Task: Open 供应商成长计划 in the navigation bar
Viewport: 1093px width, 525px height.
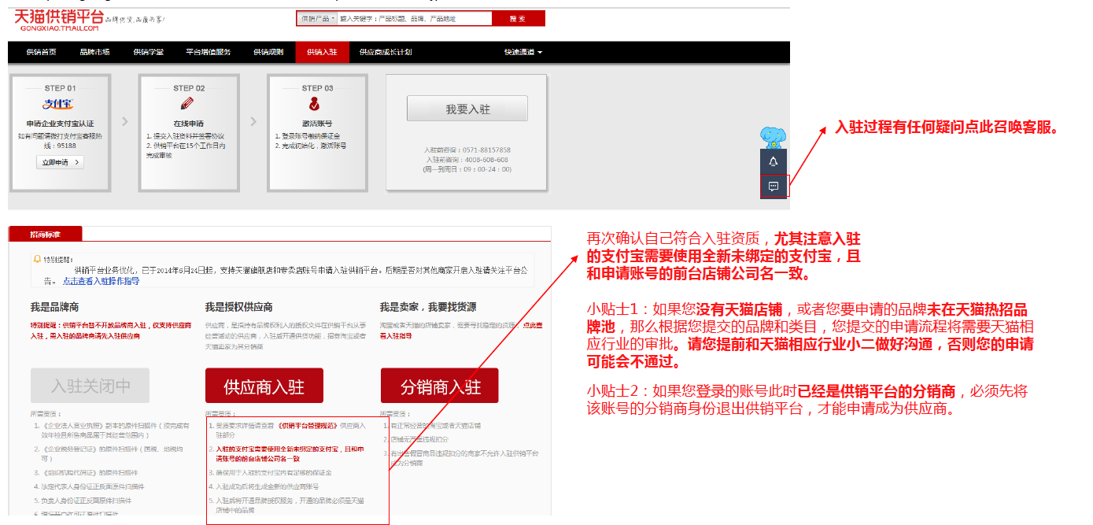Action: (x=386, y=52)
